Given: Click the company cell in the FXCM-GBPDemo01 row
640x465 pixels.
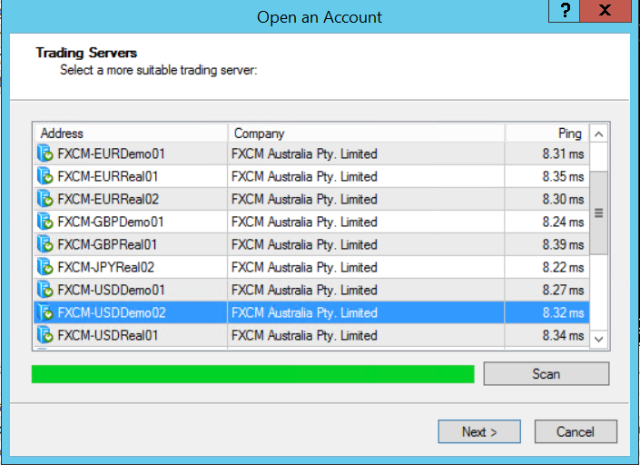Looking at the screenshot, I should (366, 222).
